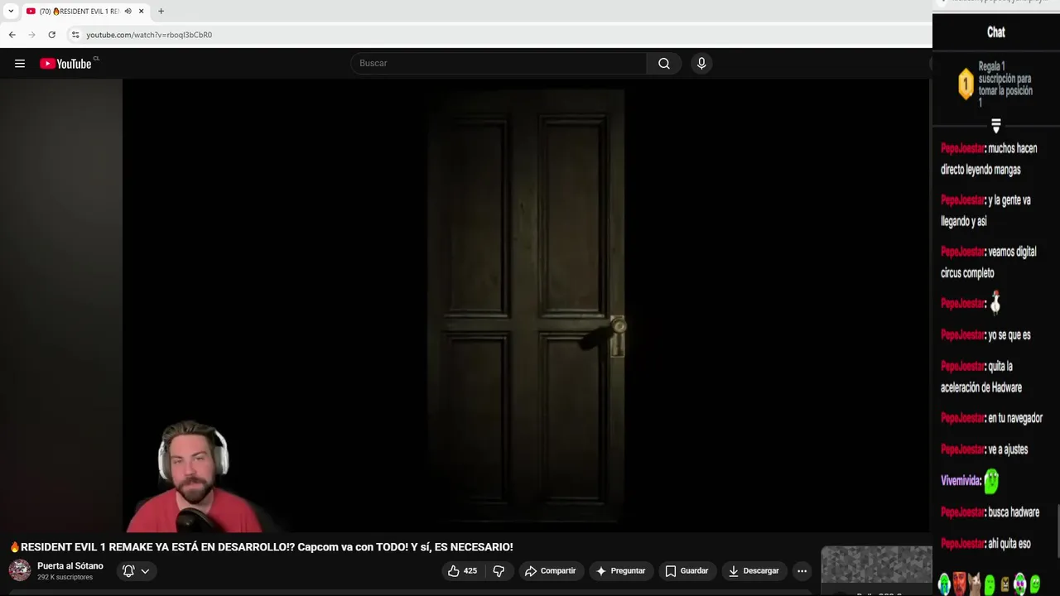The height and width of the screenshot is (596, 1060).
Task: Start voice search with microphone icon
Action: [701, 64]
